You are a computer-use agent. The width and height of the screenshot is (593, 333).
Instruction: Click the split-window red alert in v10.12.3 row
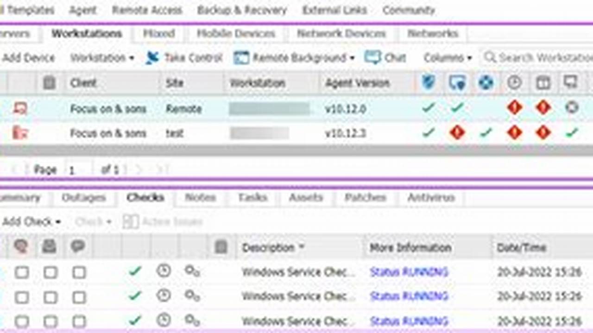[x=543, y=132]
